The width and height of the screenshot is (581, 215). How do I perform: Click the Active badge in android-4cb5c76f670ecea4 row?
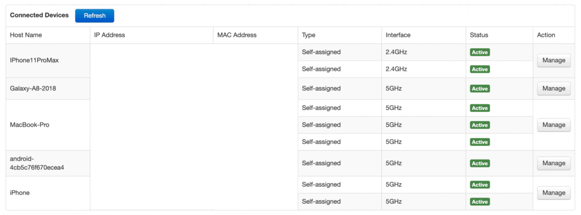pyautogui.click(x=480, y=164)
